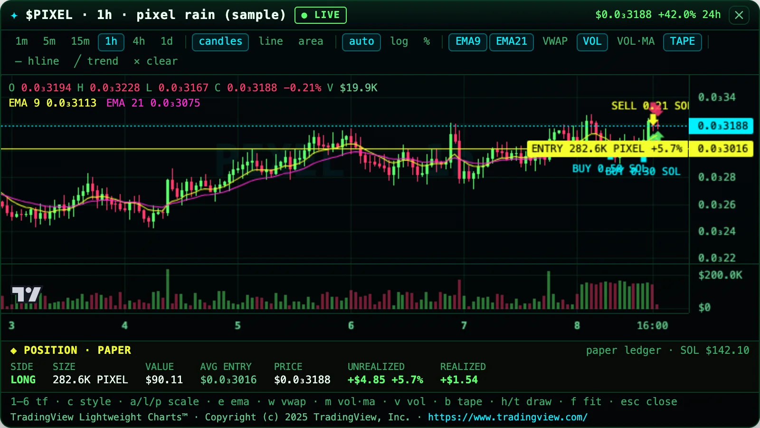This screenshot has width=760, height=428.
Task: Click the $200.0K volume axis label
Action: tap(720, 275)
